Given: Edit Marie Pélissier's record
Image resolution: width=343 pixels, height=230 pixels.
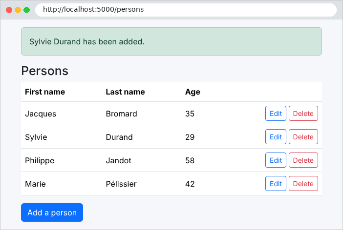Looking at the screenshot, I should tap(276, 183).
